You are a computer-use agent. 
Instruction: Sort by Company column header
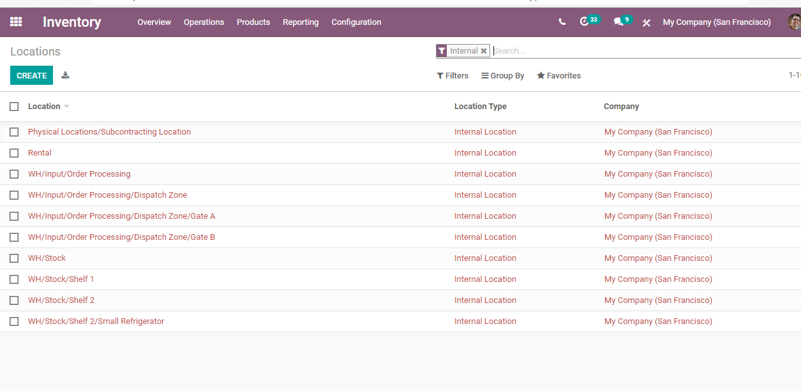621,107
